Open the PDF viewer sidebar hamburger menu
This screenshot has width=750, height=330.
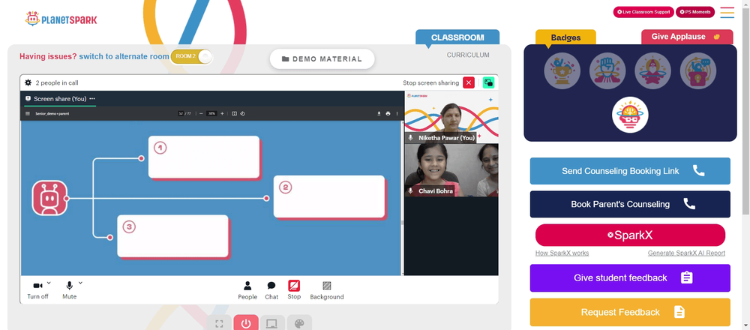point(28,113)
